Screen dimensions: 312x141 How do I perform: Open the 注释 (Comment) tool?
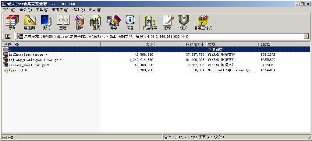tap(167, 22)
